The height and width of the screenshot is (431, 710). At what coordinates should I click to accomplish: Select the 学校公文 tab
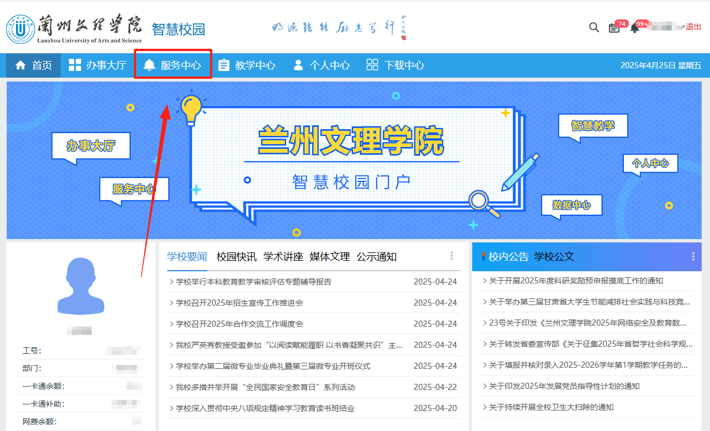(x=554, y=256)
